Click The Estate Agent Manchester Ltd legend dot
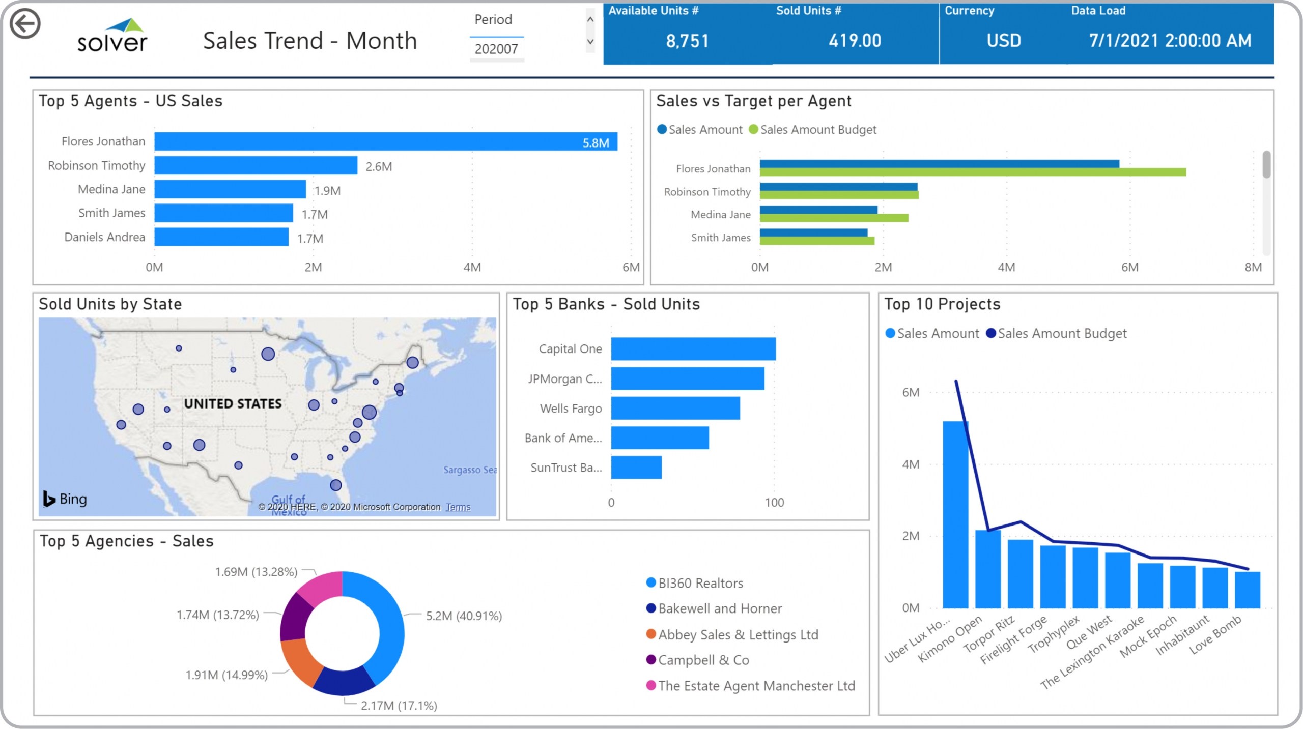The image size is (1303, 729). pyautogui.click(x=650, y=685)
